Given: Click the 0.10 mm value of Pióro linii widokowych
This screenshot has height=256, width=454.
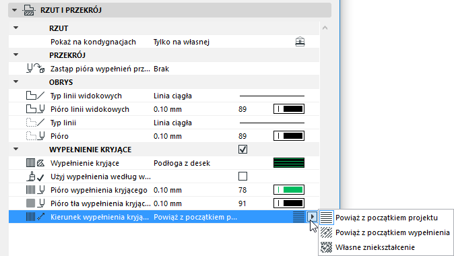Looking at the screenshot, I should click(x=168, y=109).
